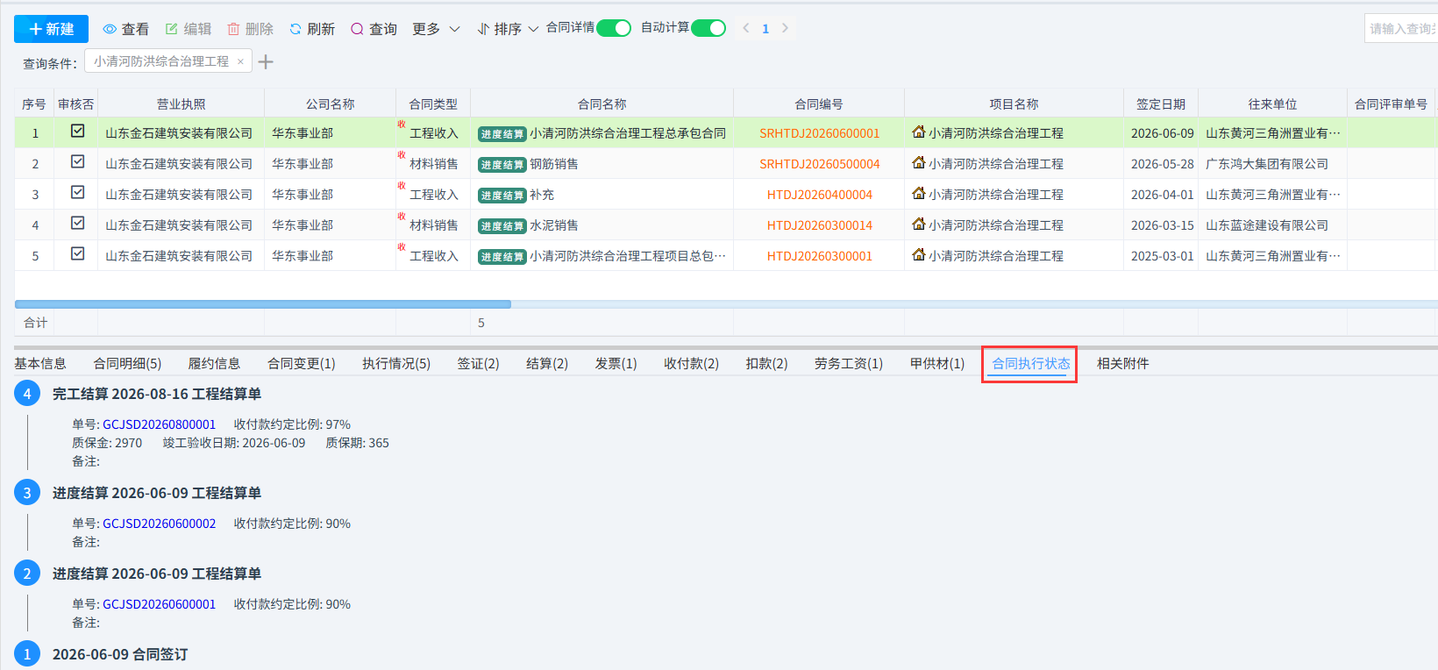Go to previous page arrow
This screenshot has width=1438, height=670.
746,28
